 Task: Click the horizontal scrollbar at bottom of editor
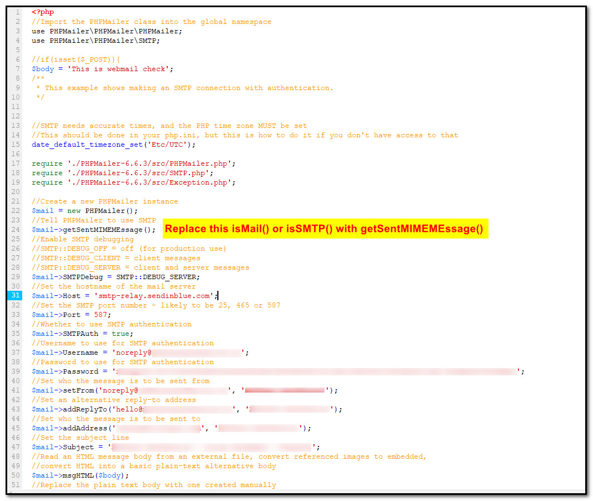click(297, 492)
